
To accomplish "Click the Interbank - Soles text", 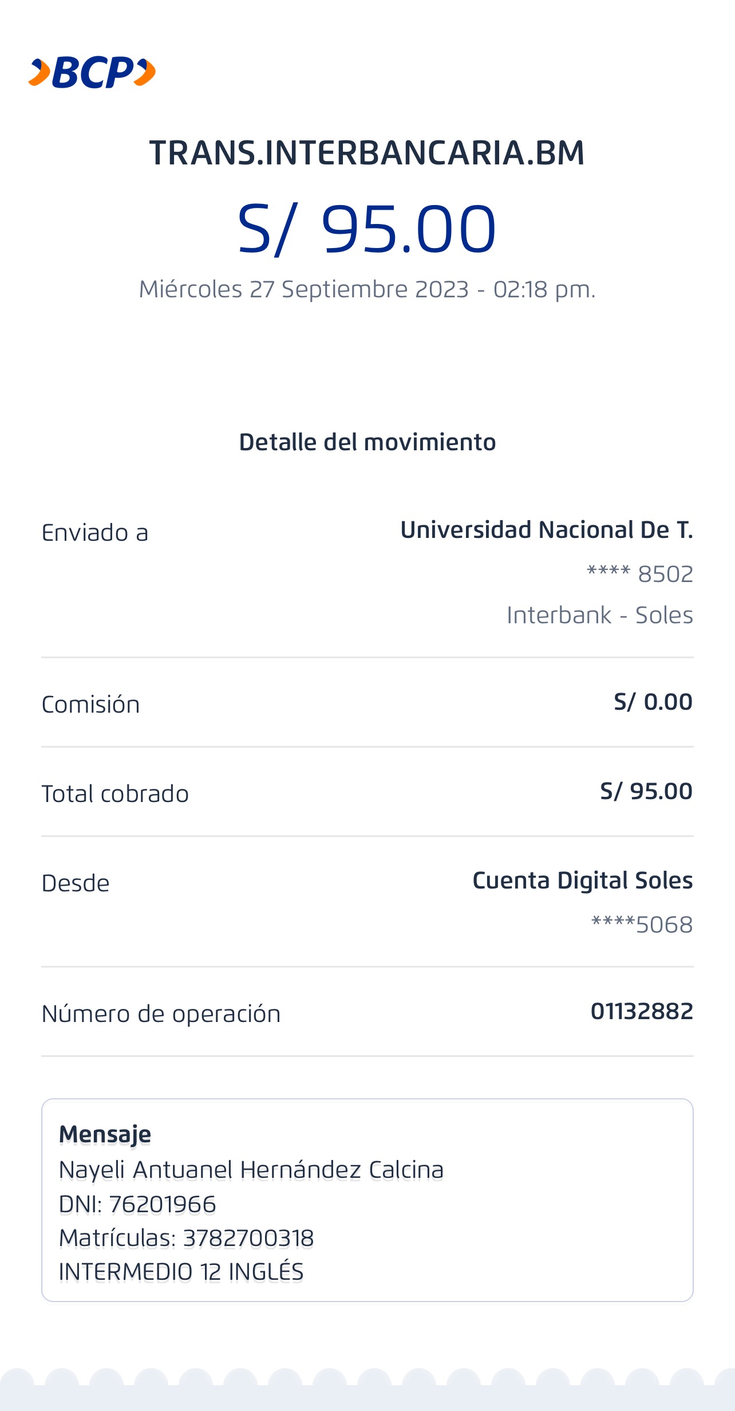I will tap(599, 615).
